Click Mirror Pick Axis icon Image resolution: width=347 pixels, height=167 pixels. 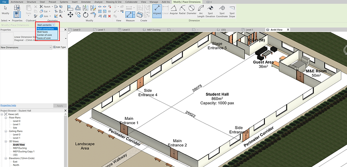85,8
